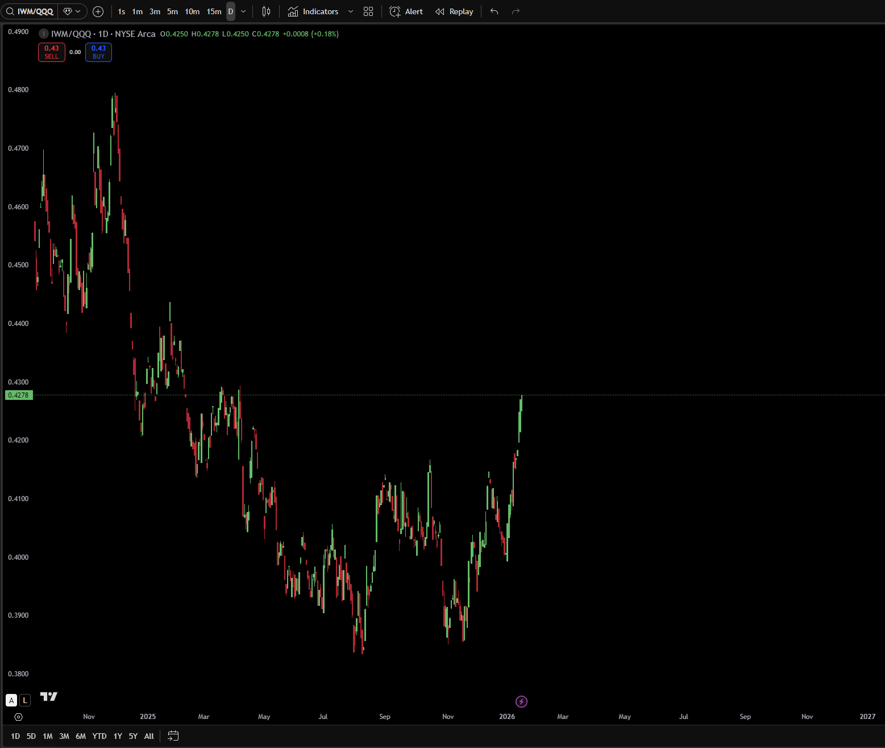Viewport: 885px width, 748px height.
Task: Click the 0.3800 price axis label
Action: click(x=18, y=673)
